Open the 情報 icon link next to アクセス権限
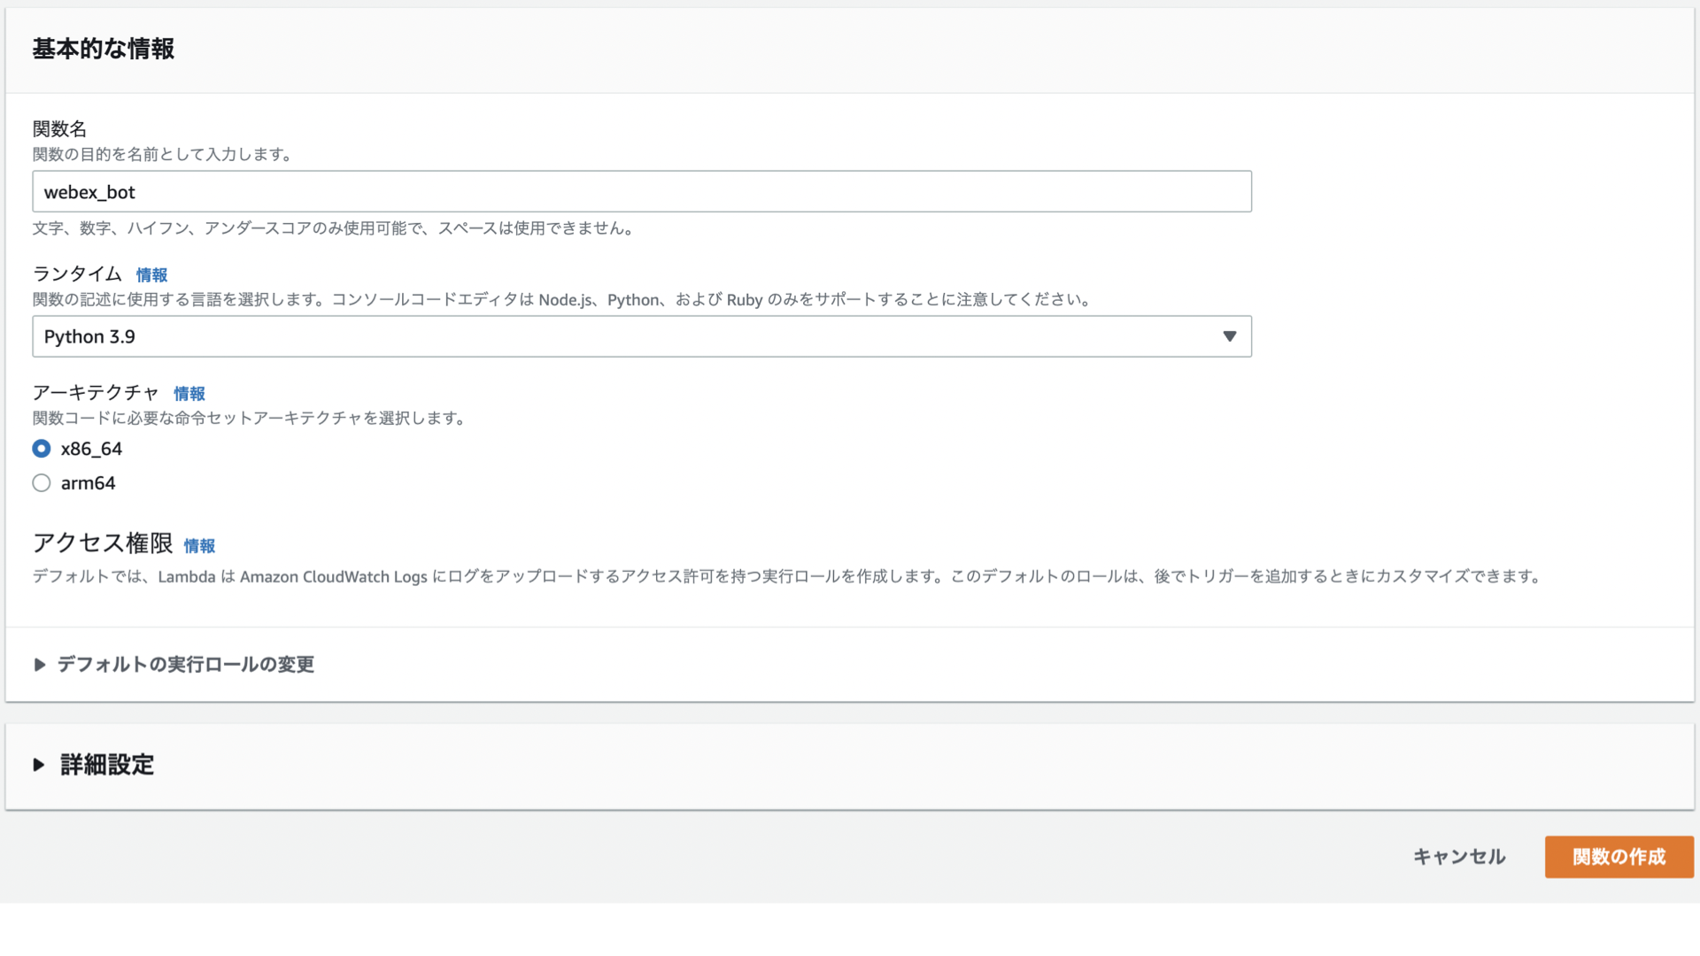The image size is (1700, 956). coord(199,546)
